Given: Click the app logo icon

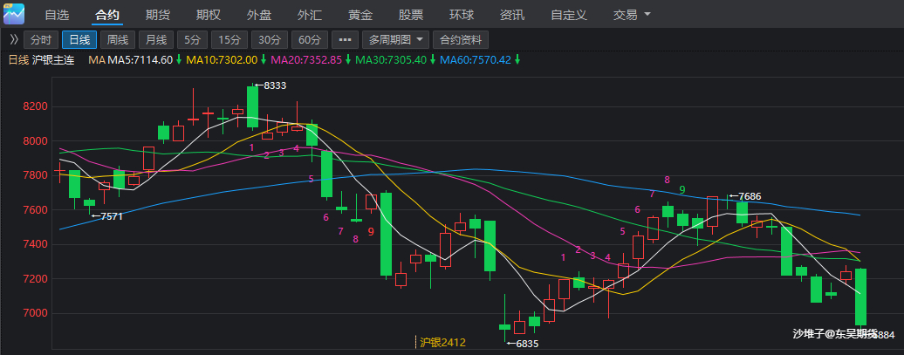Looking at the screenshot, I should pos(14,14).
